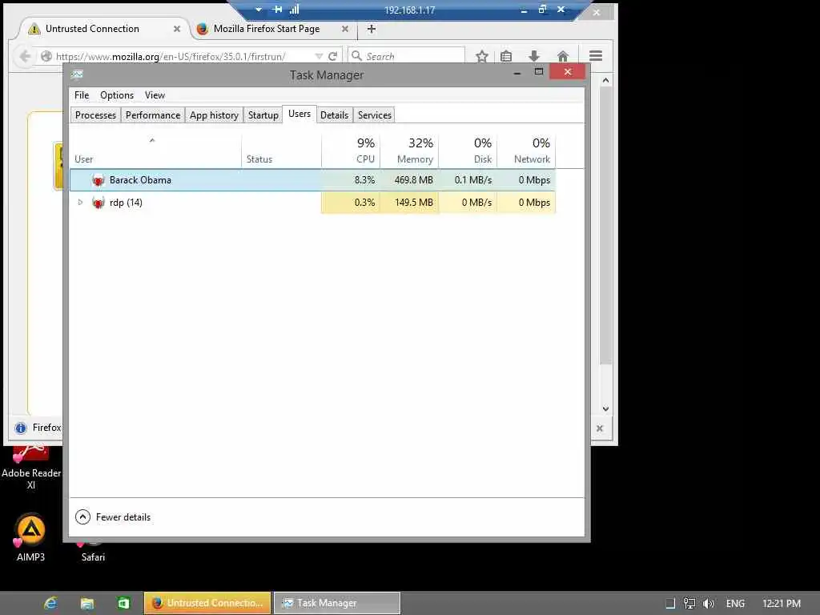Open the URL history dropdown arrow
This screenshot has height=615, width=820.
tap(319, 56)
